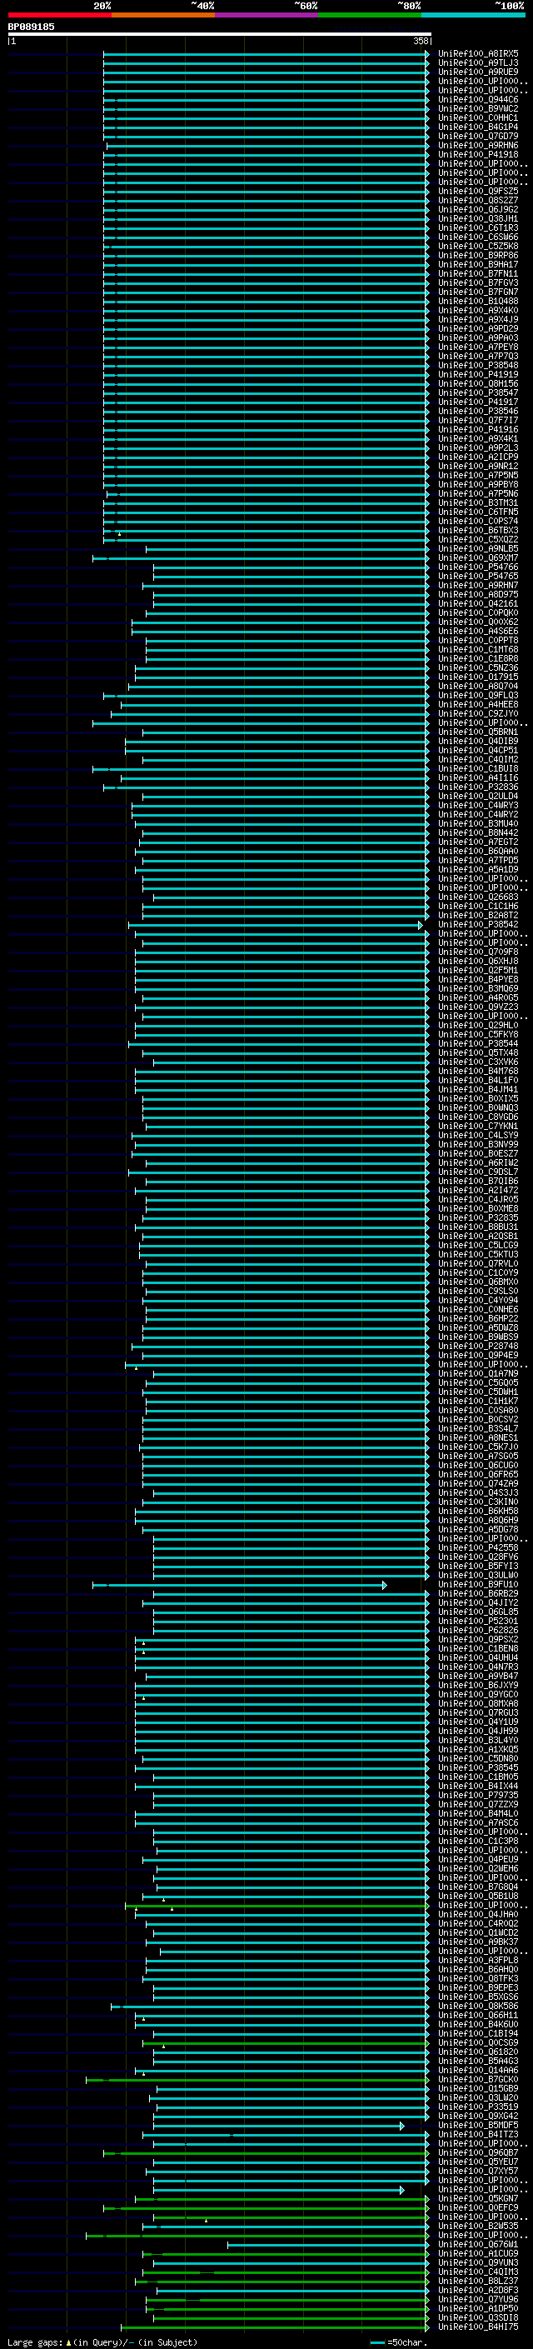Select the UniRef100_B7FGN7 label
The width and height of the screenshot is (533, 2349).
pyautogui.click(x=477, y=292)
